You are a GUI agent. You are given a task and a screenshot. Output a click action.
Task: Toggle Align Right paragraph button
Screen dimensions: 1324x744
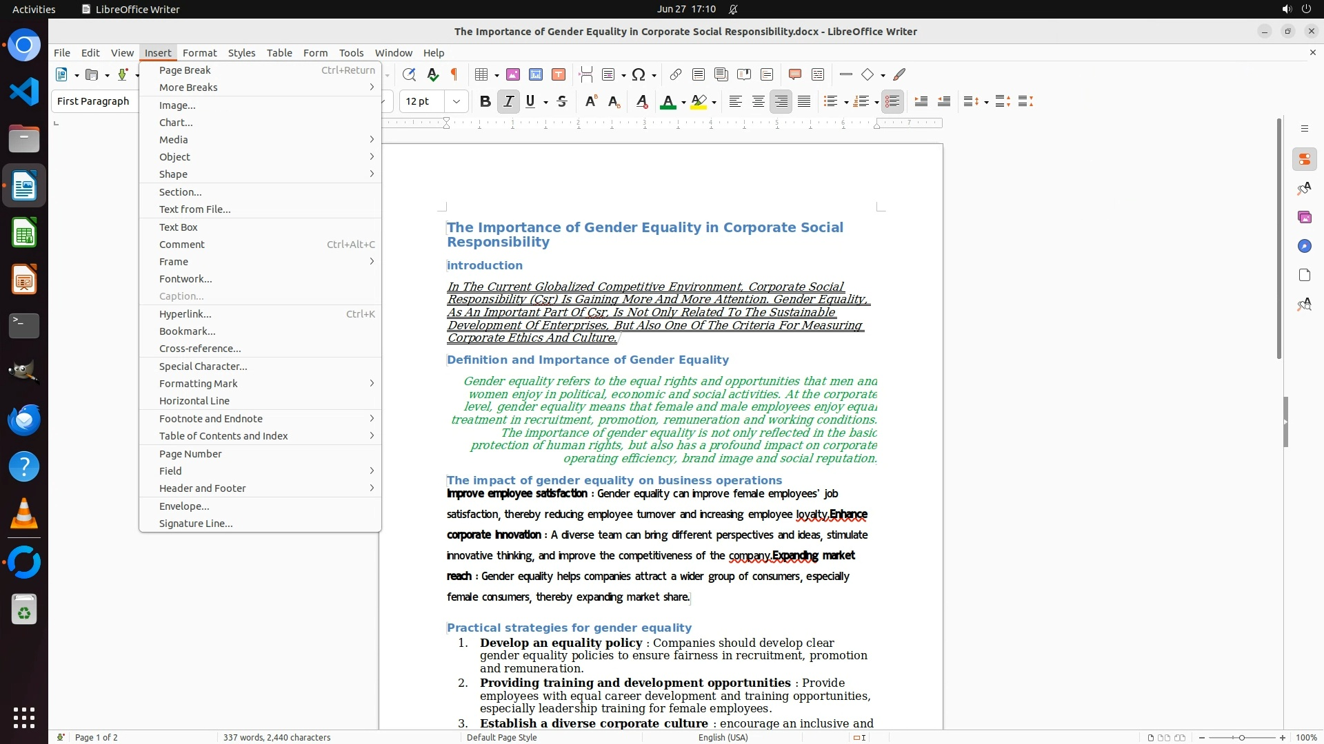pyautogui.click(x=781, y=102)
